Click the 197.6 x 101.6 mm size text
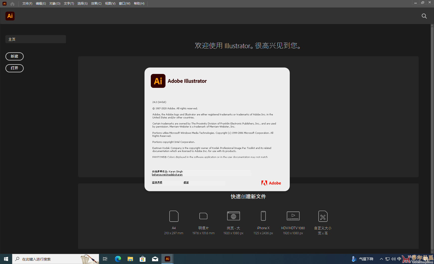The height and width of the screenshot is (264, 434). pos(203,233)
